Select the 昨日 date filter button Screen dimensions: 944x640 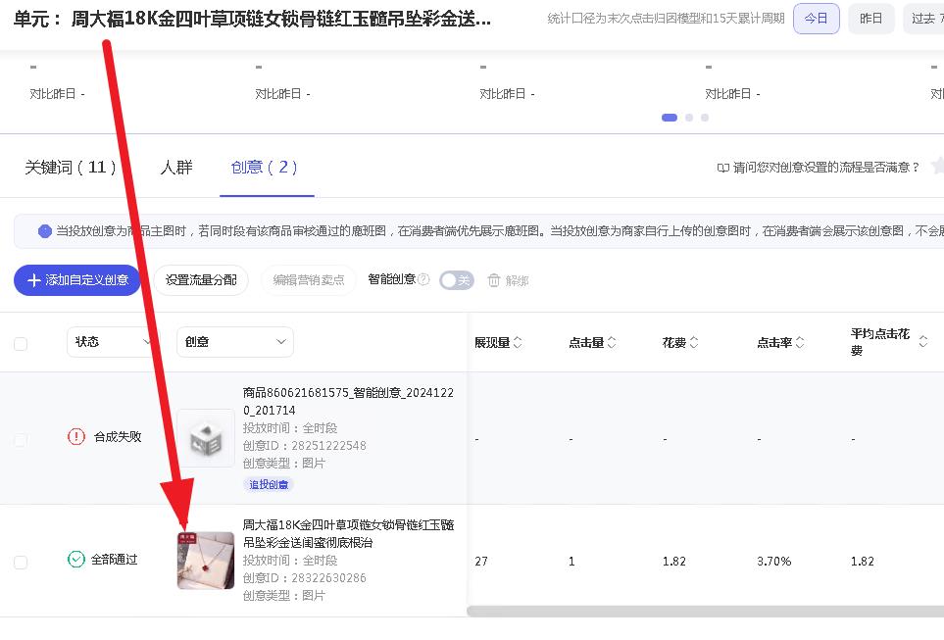(870, 19)
